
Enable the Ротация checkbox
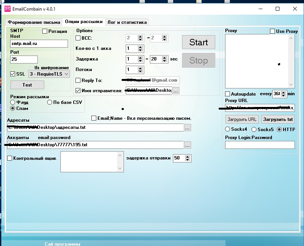(45, 31)
